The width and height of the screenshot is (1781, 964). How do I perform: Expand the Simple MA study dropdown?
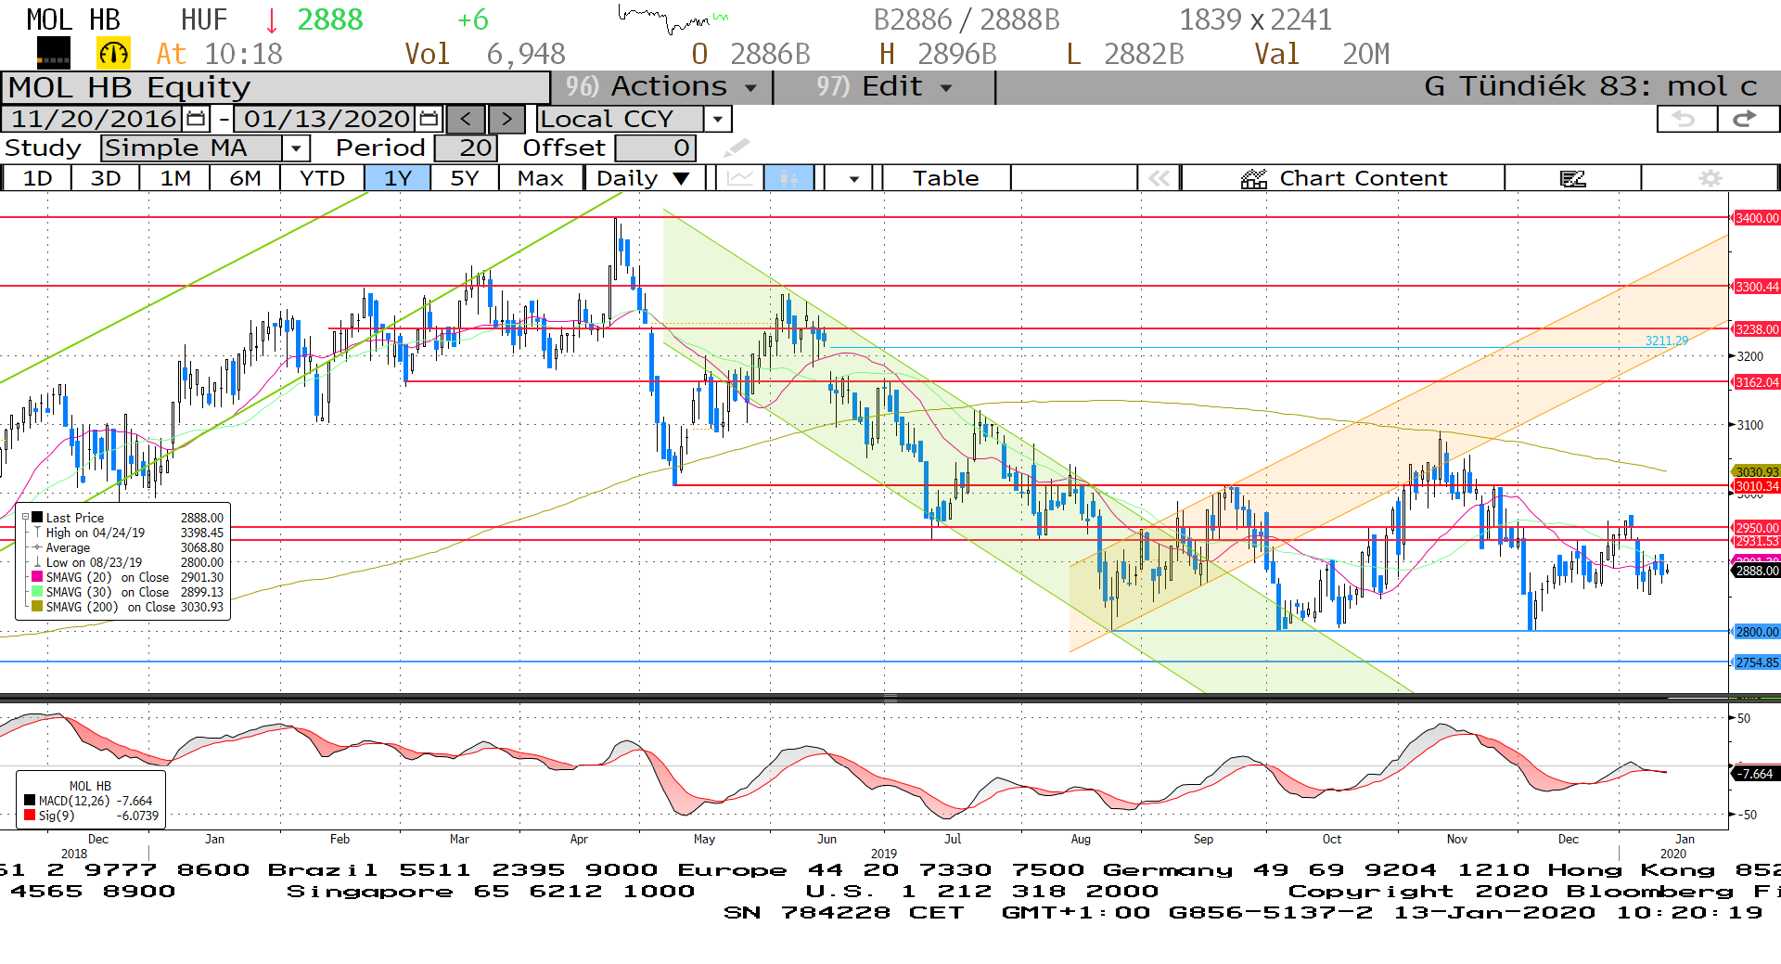coord(296,148)
